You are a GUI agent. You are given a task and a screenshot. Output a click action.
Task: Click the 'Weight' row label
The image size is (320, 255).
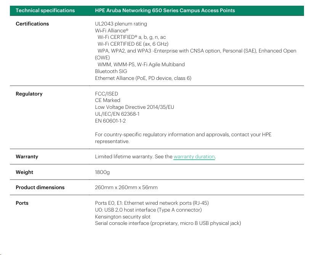24,172
